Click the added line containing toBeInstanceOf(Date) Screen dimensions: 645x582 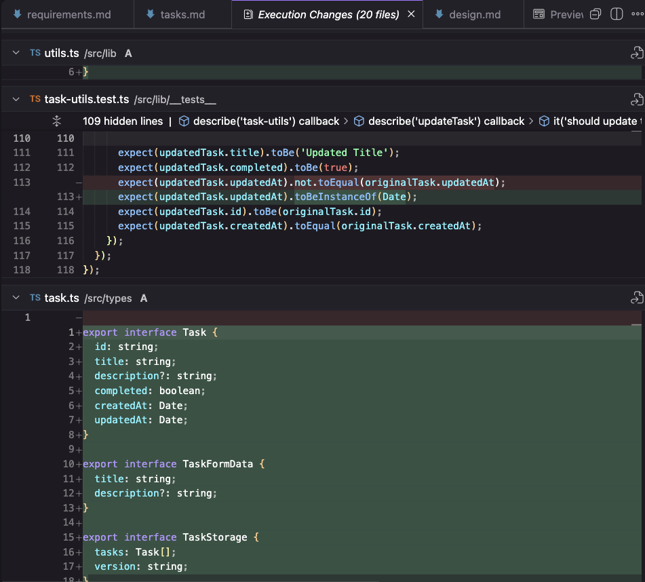pyautogui.click(x=362, y=197)
